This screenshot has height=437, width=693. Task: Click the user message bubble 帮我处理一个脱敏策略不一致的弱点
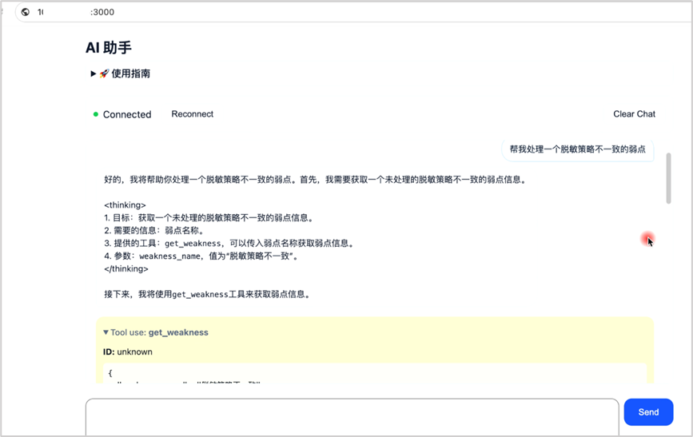577,149
